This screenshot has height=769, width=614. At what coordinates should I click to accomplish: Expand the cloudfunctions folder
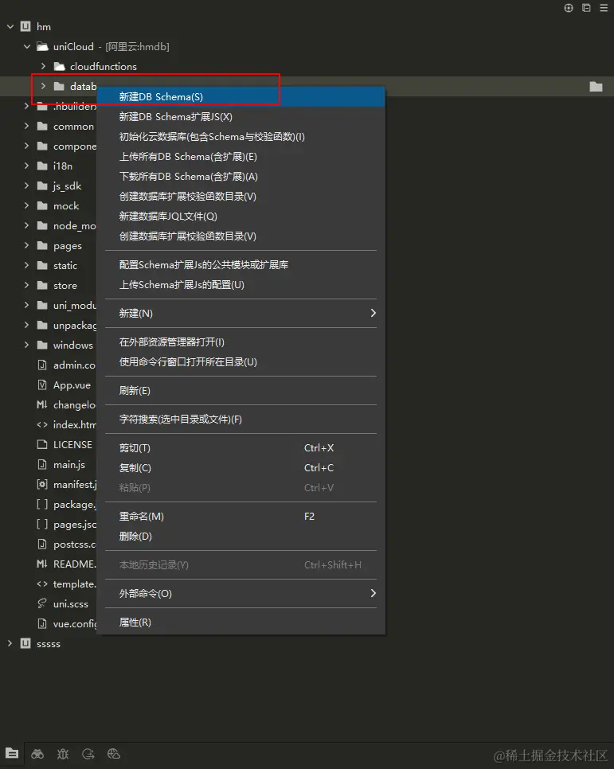(43, 66)
